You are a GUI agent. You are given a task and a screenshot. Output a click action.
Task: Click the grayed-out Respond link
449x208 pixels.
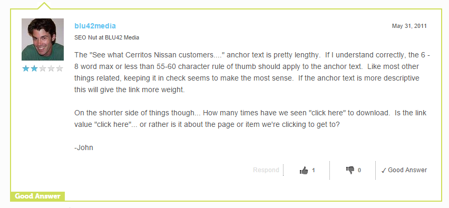266,170
